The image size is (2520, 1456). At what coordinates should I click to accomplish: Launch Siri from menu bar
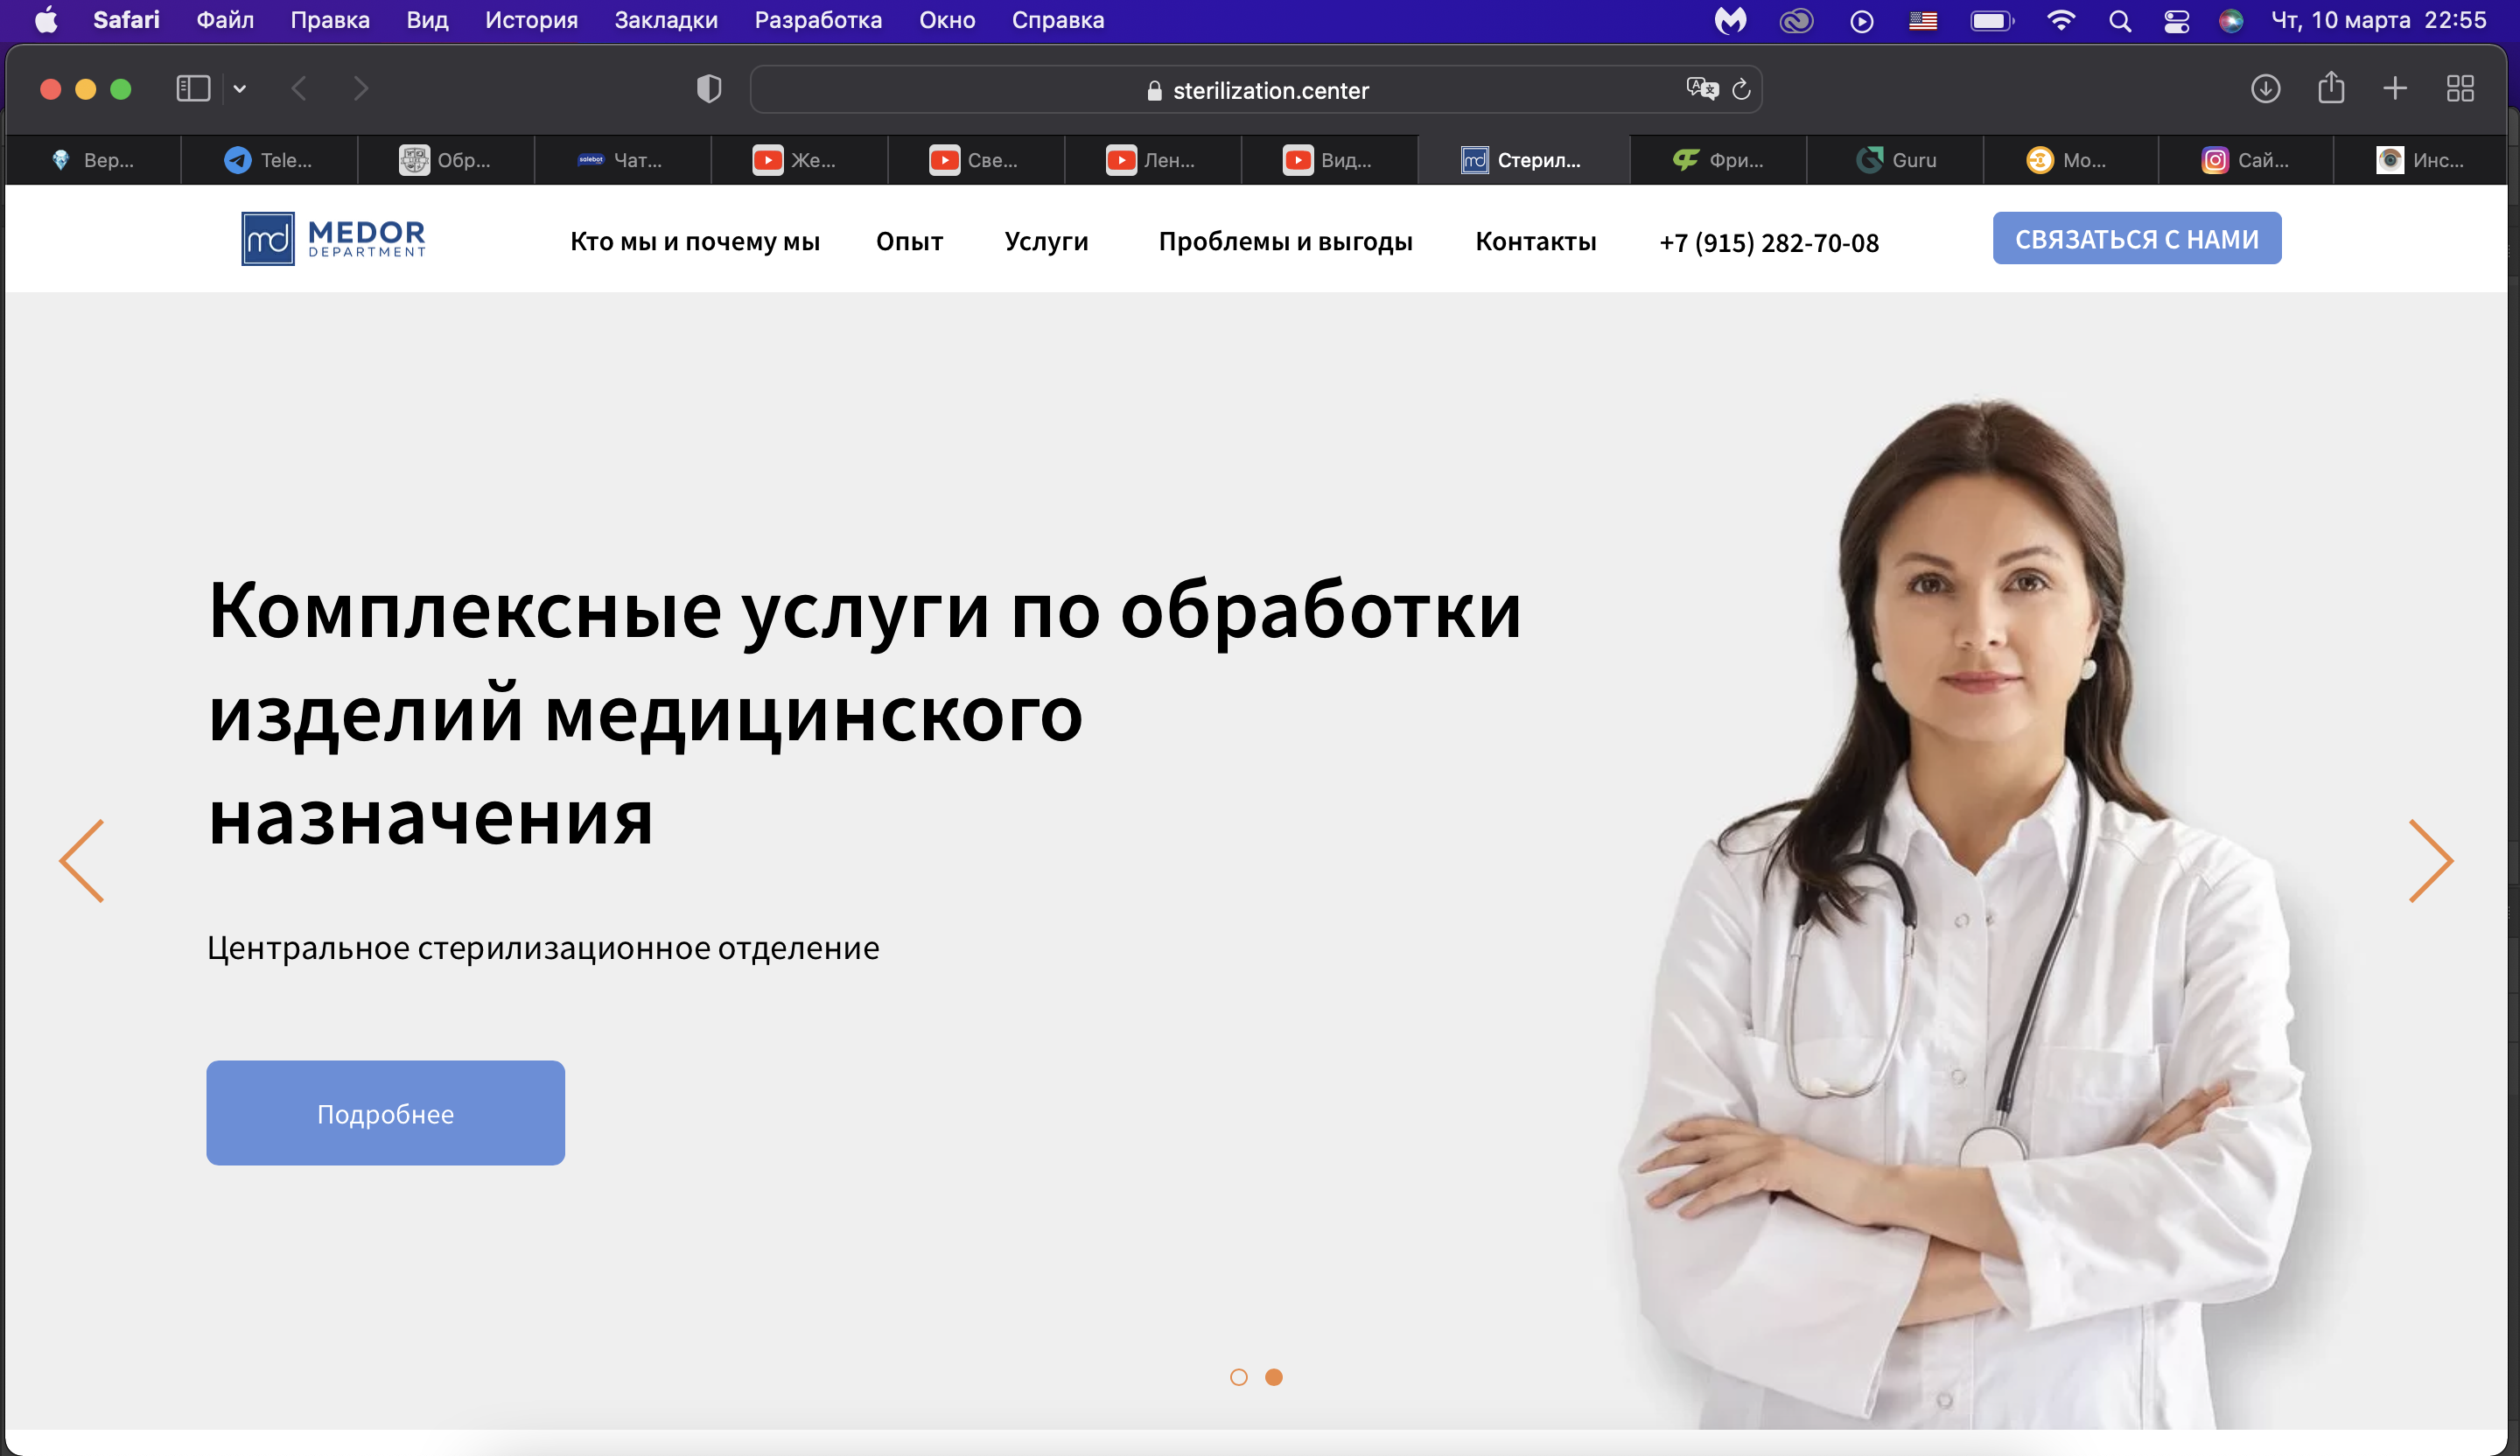click(x=2231, y=20)
